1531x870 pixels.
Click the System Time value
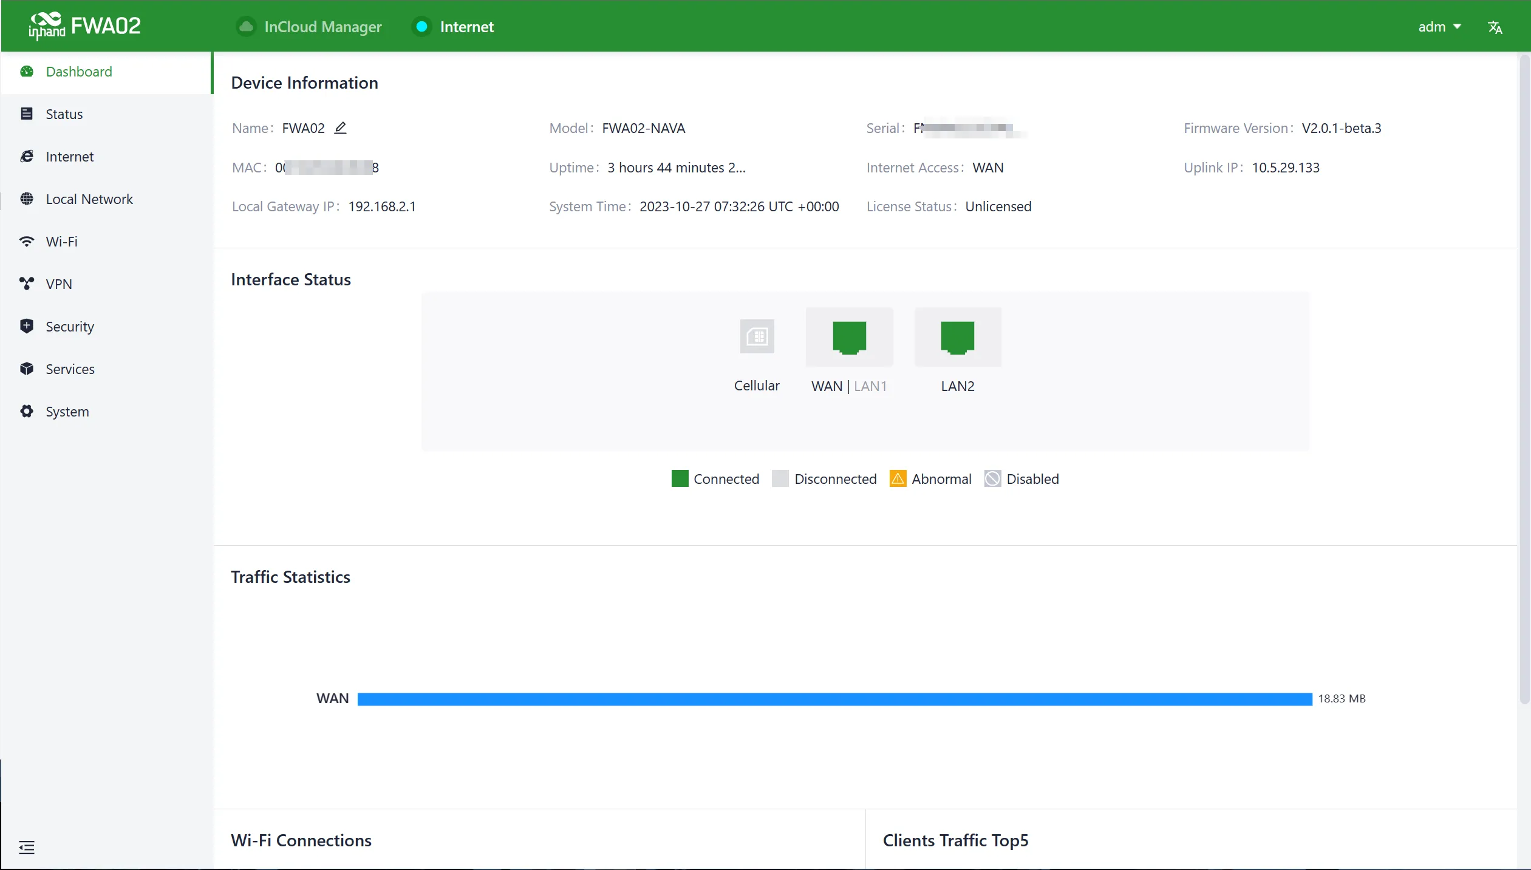739,206
